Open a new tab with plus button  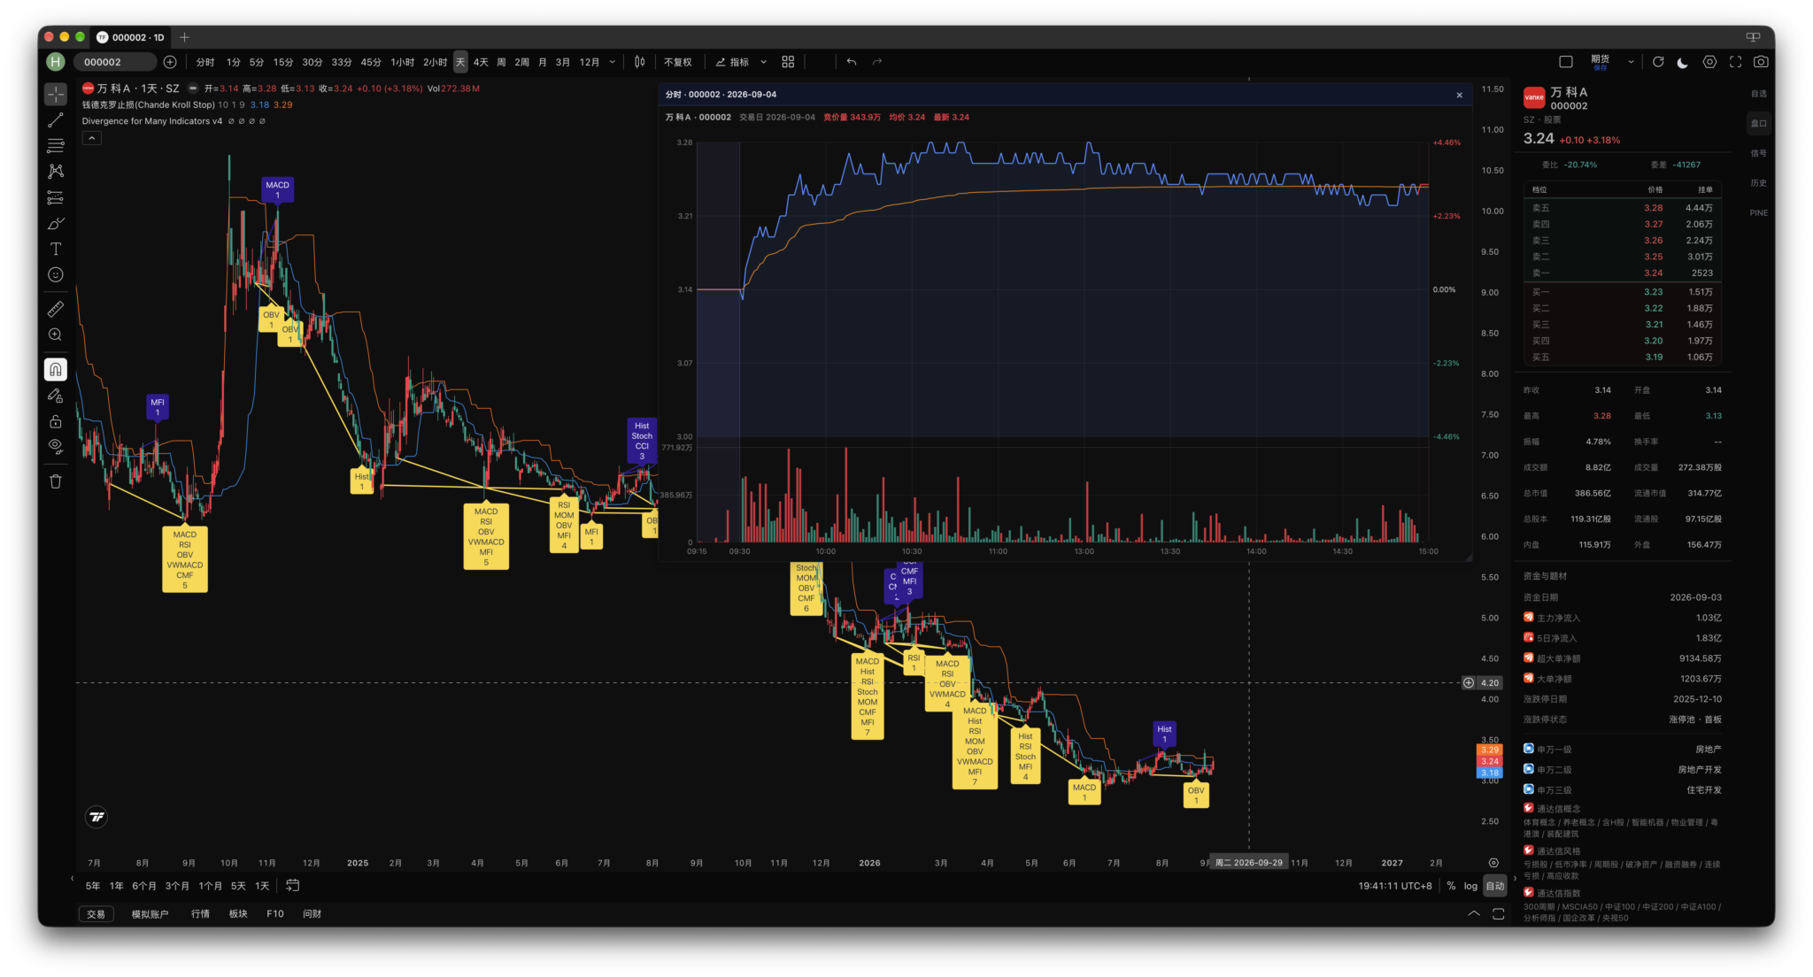point(184,37)
